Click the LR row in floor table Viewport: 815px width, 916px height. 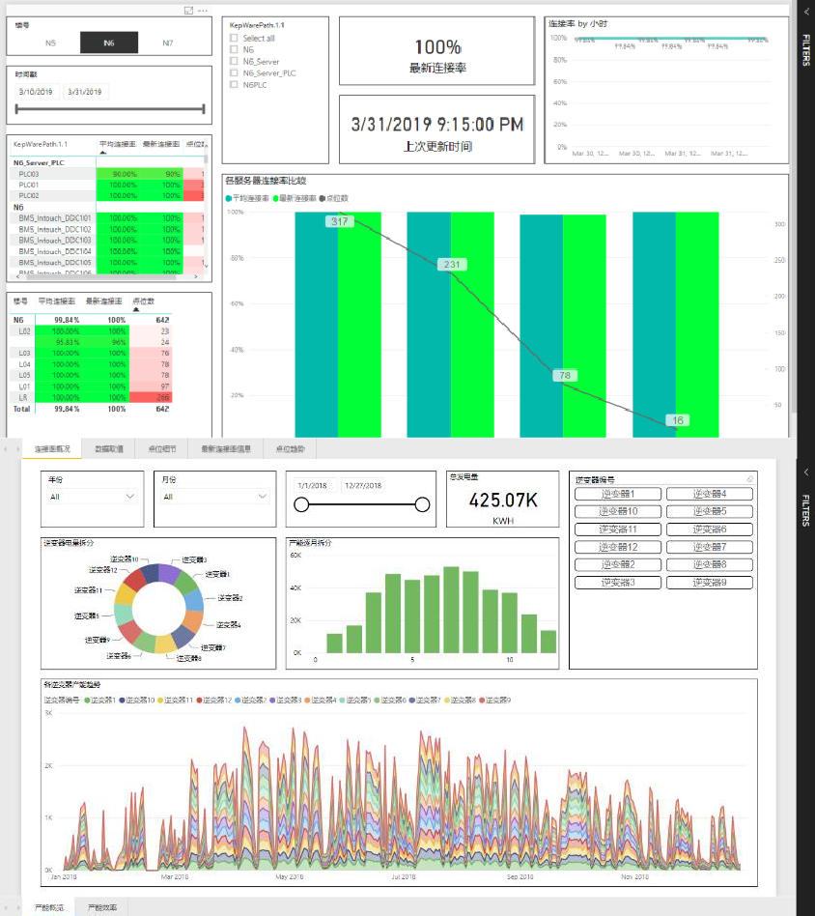point(91,398)
